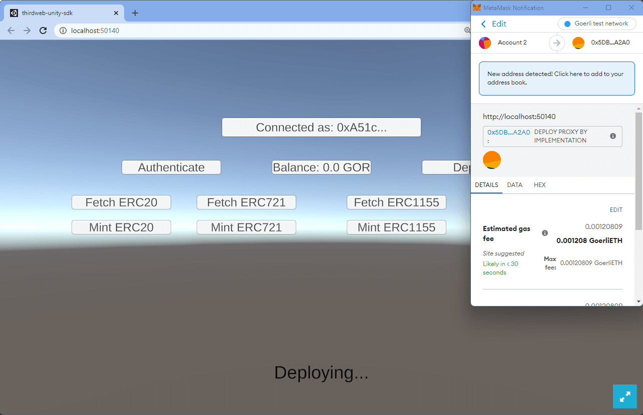
Task: Click the arrow icon between the two accounts
Action: [x=556, y=43]
